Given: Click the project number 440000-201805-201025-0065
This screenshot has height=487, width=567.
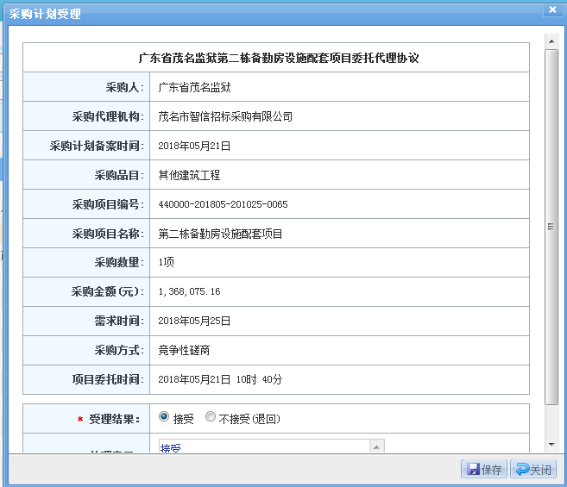Looking at the screenshot, I should point(223,204).
